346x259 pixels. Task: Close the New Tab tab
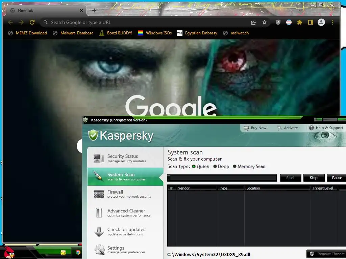[x=81, y=10]
